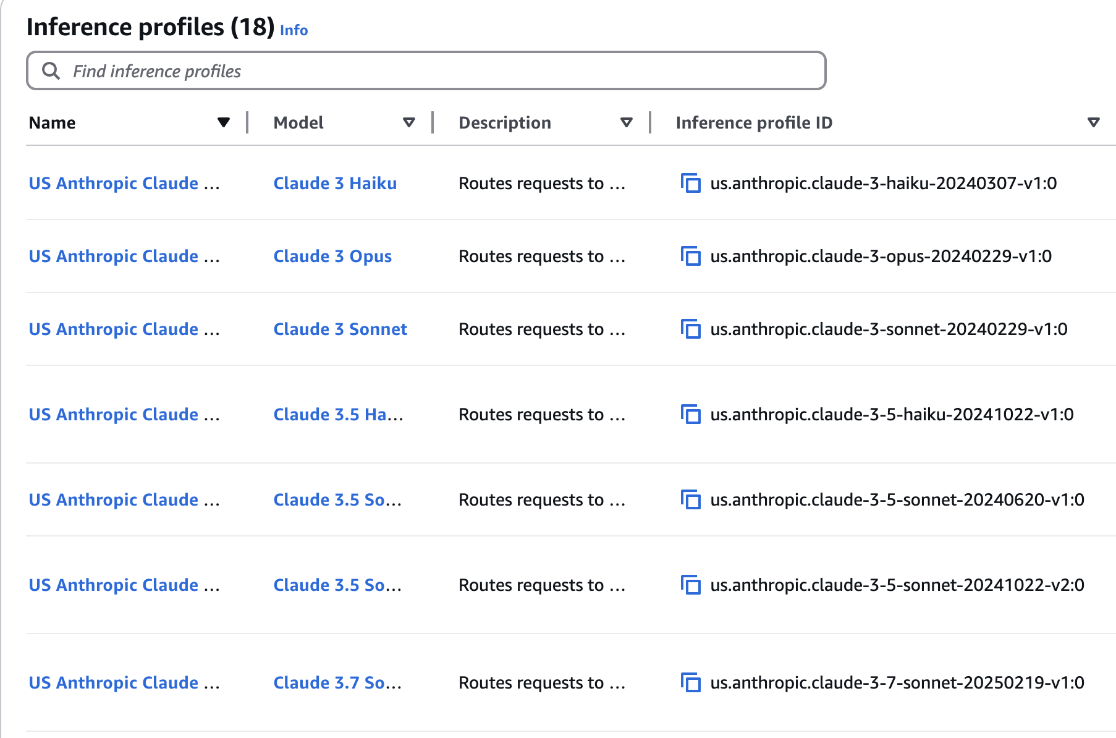1116x738 pixels.
Task: Select text us.anthropic.claude-3-5-sonnet-20241022-v2:0
Action: pyautogui.click(x=897, y=585)
